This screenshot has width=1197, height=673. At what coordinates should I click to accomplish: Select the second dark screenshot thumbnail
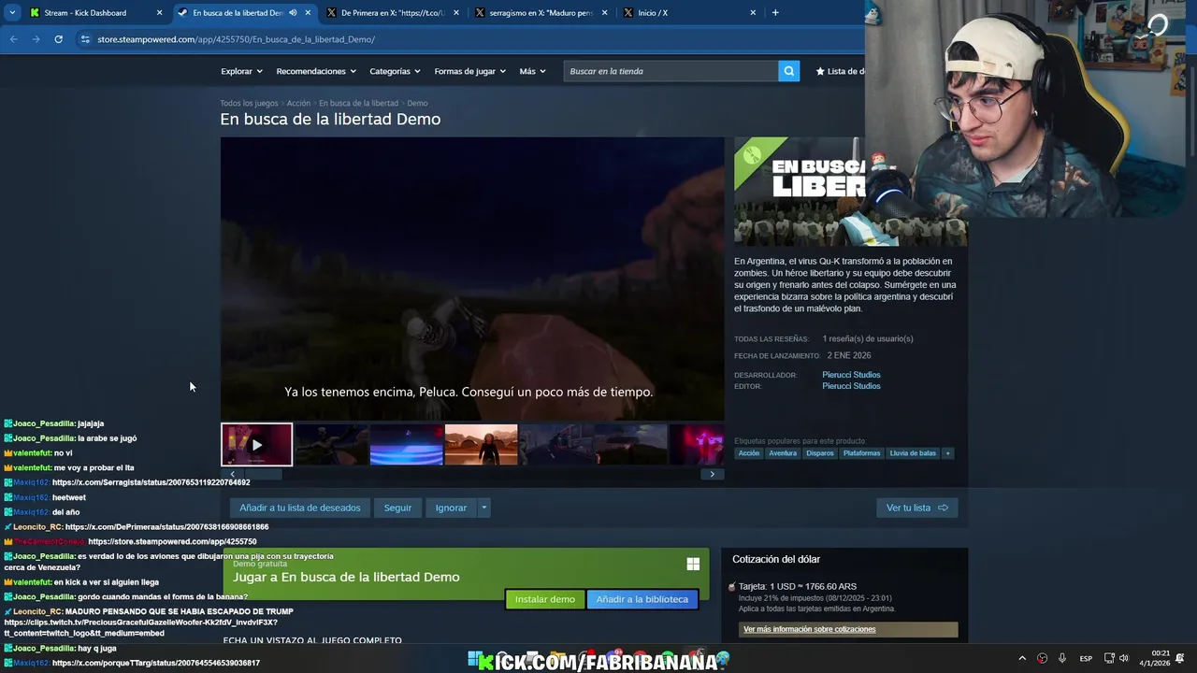click(x=332, y=445)
